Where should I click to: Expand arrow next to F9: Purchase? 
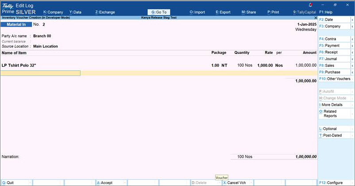click(352, 72)
